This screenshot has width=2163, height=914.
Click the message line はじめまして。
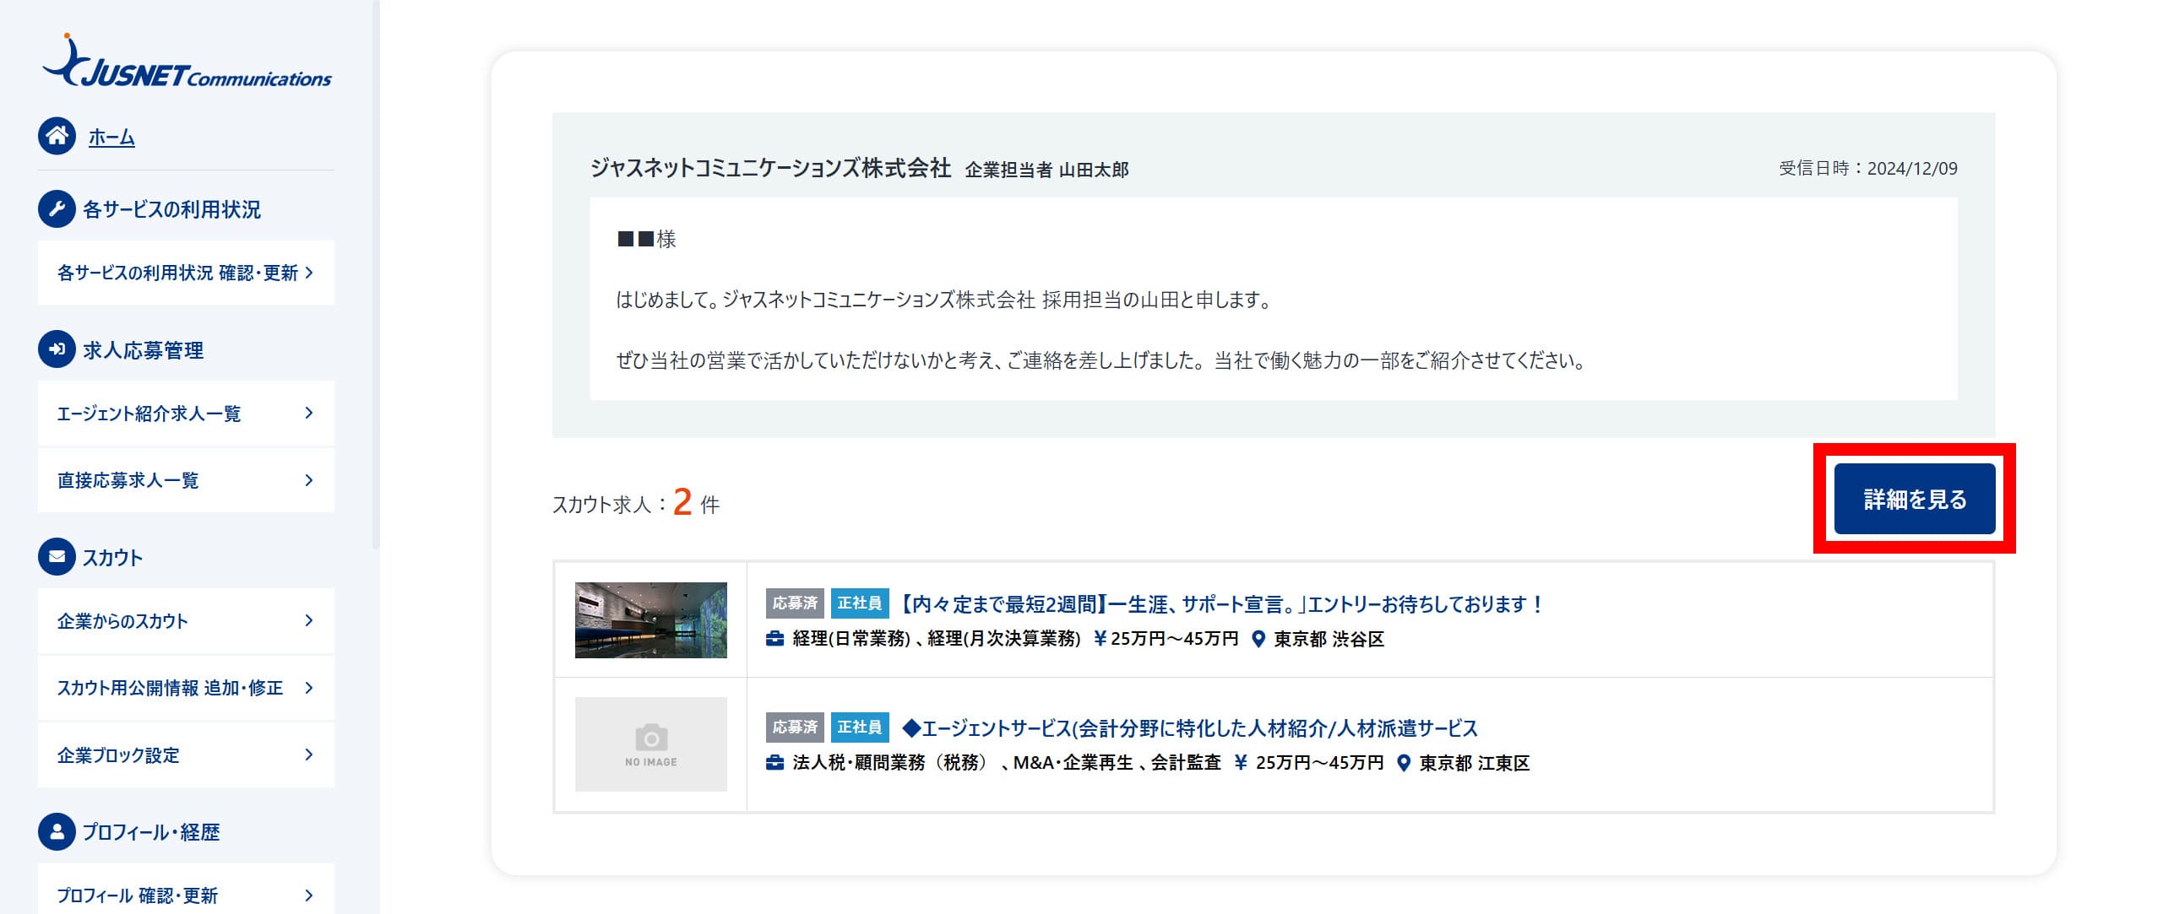(x=944, y=300)
